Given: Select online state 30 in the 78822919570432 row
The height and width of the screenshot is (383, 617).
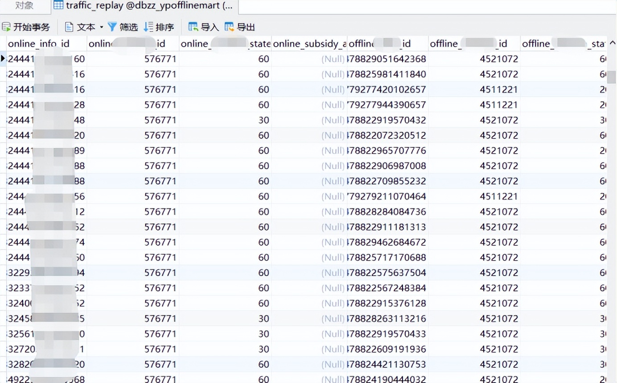Looking at the screenshot, I should tap(225, 120).
